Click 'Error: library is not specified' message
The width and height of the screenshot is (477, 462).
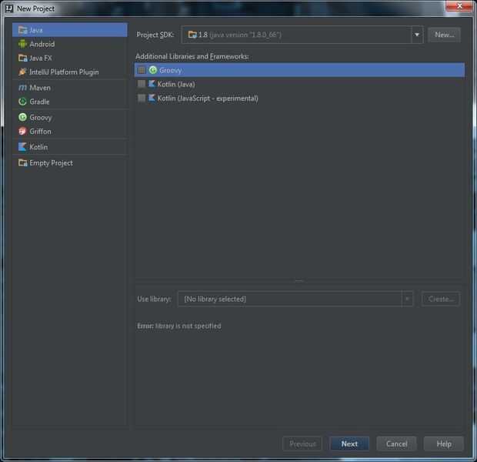tap(179, 326)
